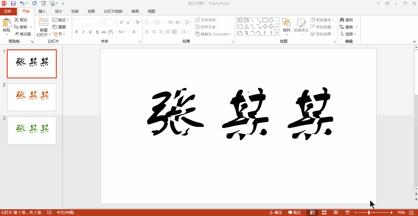Open the Layout (版式) dropdown
The height and width of the screenshot is (216, 418).
coord(61,20)
